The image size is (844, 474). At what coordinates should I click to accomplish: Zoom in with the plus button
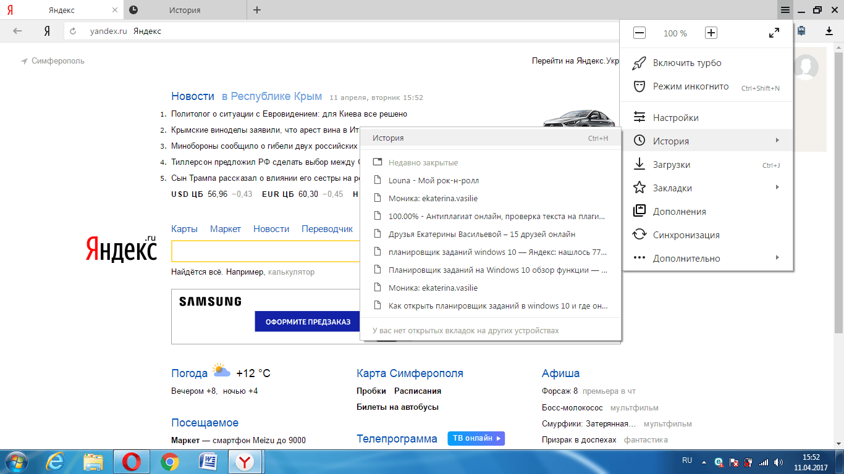tap(711, 33)
